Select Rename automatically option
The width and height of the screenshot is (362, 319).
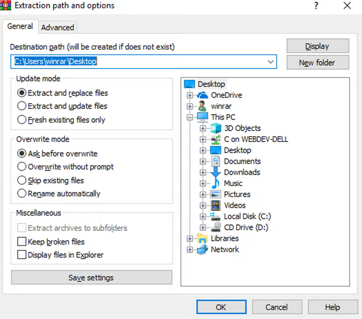59,194
